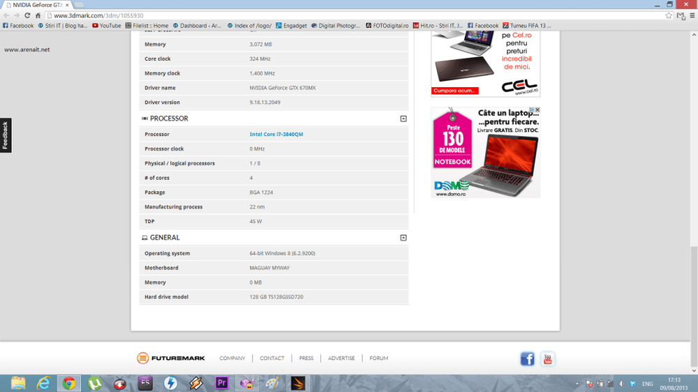Open the Filelist Home bookmark
698x392 pixels.
click(x=147, y=26)
